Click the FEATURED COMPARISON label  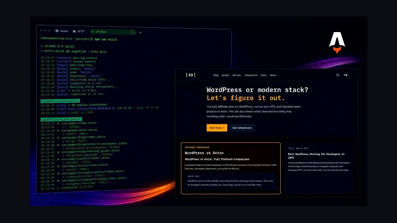pos(197,147)
